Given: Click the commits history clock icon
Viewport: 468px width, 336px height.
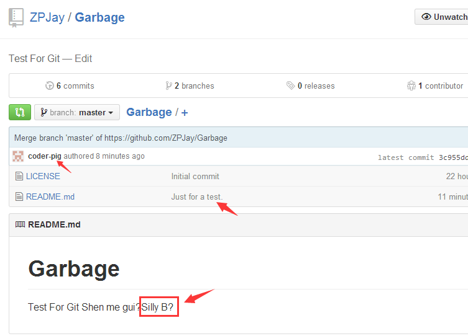Looking at the screenshot, I should click(x=50, y=86).
